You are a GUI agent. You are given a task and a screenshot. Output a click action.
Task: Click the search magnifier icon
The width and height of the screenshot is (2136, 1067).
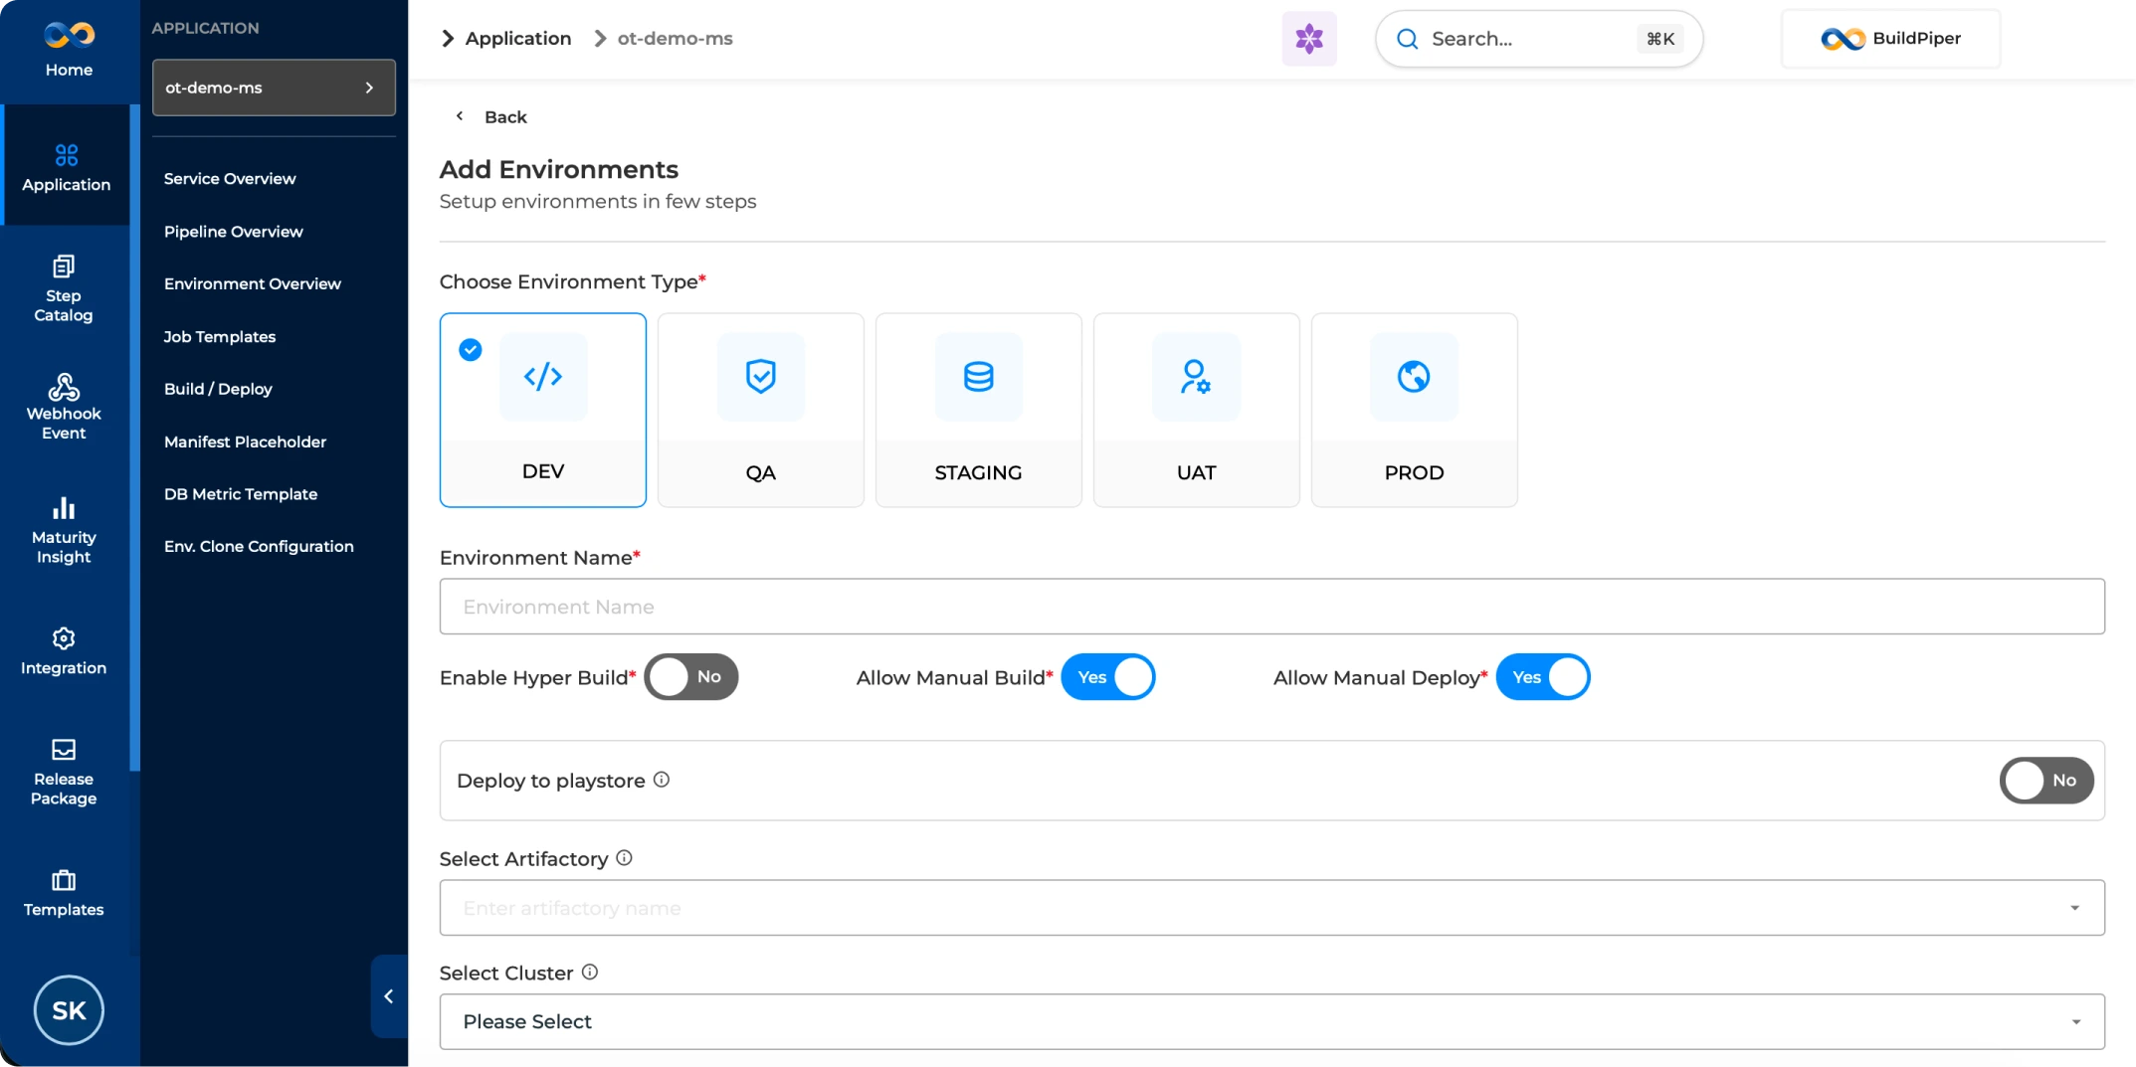coord(1408,39)
